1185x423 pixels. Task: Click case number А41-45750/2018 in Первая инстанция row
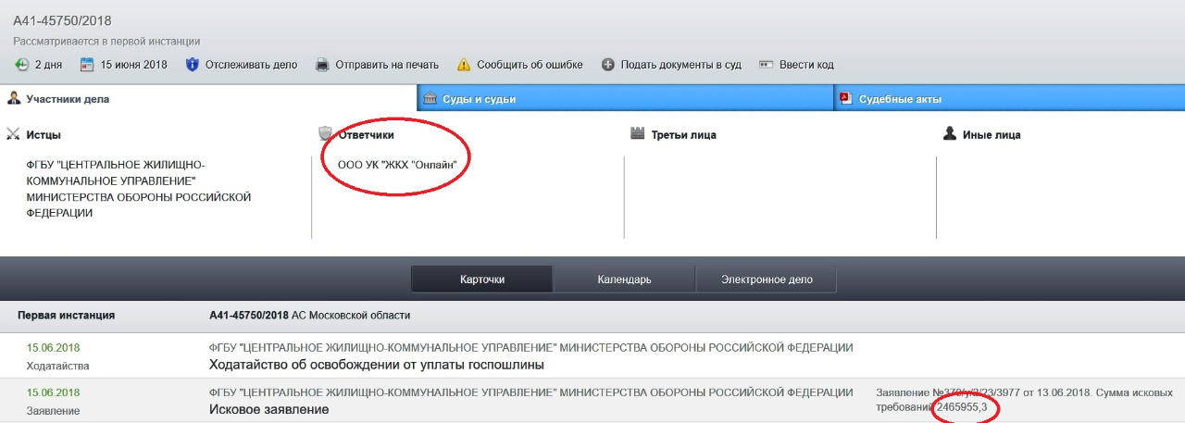coord(249,316)
